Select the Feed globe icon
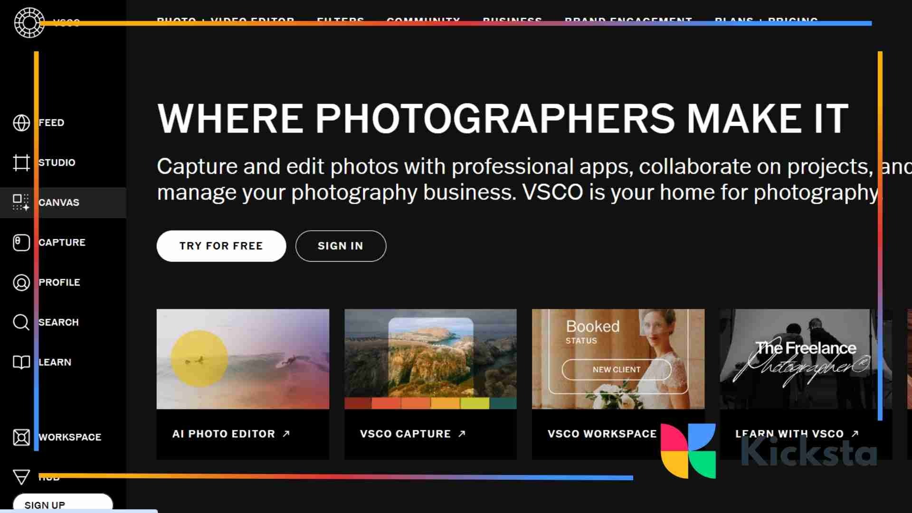The image size is (912, 513). click(x=21, y=123)
